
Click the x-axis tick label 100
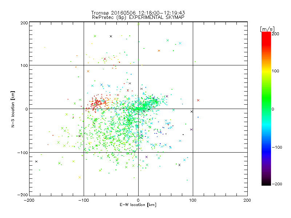point(193,200)
